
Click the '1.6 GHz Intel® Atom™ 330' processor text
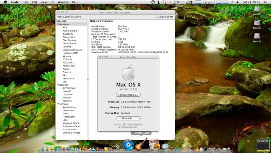pyautogui.click(x=136, y=102)
